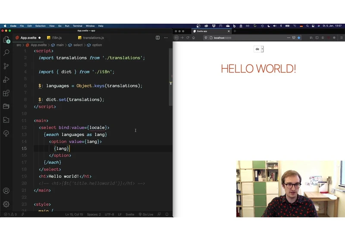345x241 pixels.
Task: Open the project folders icon in activity bar
Action: point(6,106)
